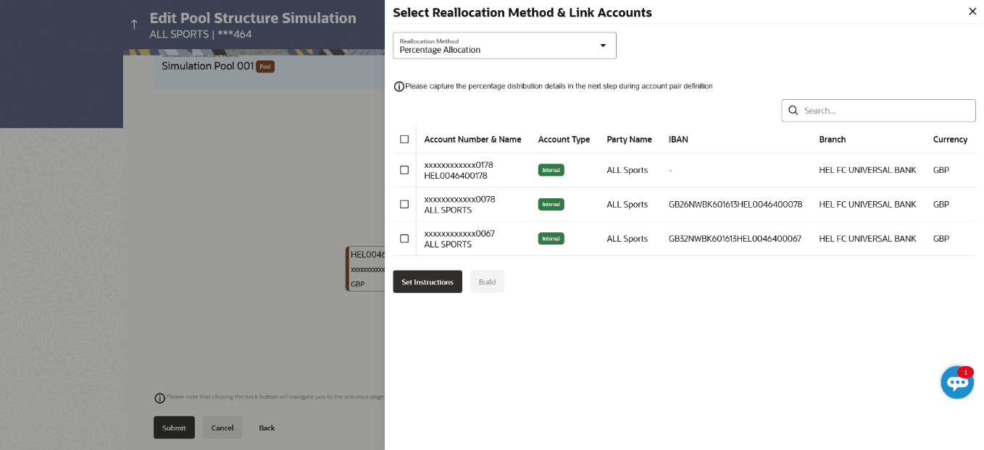Close the Select Reallocation Method panel

coord(972,12)
